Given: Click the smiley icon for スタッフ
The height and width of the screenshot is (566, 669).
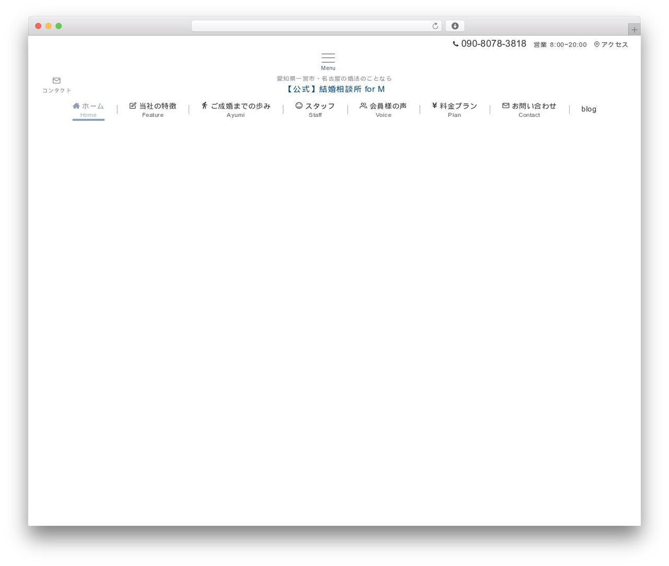Looking at the screenshot, I should [x=299, y=105].
